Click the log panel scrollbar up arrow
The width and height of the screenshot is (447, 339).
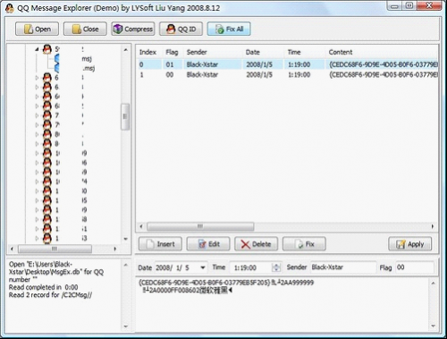pyautogui.click(x=126, y=265)
